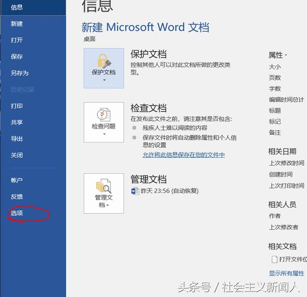307x297 pixels.
Task: Click the link 允许将此信息保存在您的文件中
Action: [x=184, y=155]
